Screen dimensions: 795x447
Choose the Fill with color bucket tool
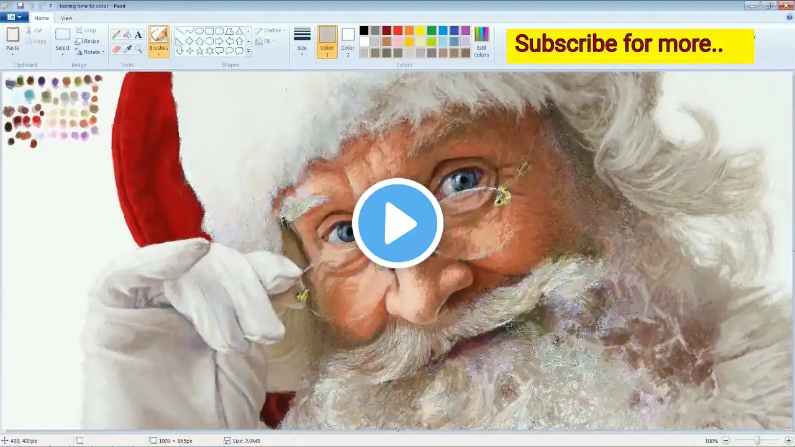click(127, 35)
